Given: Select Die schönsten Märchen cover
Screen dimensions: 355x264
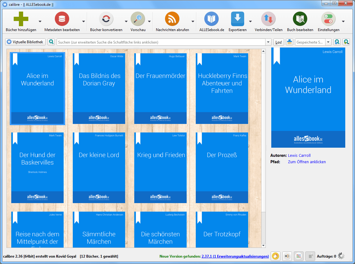Looking at the screenshot, I should [x=160, y=229].
